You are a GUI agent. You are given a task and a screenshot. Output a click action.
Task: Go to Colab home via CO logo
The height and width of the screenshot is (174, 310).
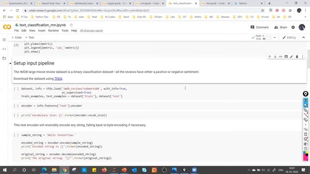coord(7,27)
